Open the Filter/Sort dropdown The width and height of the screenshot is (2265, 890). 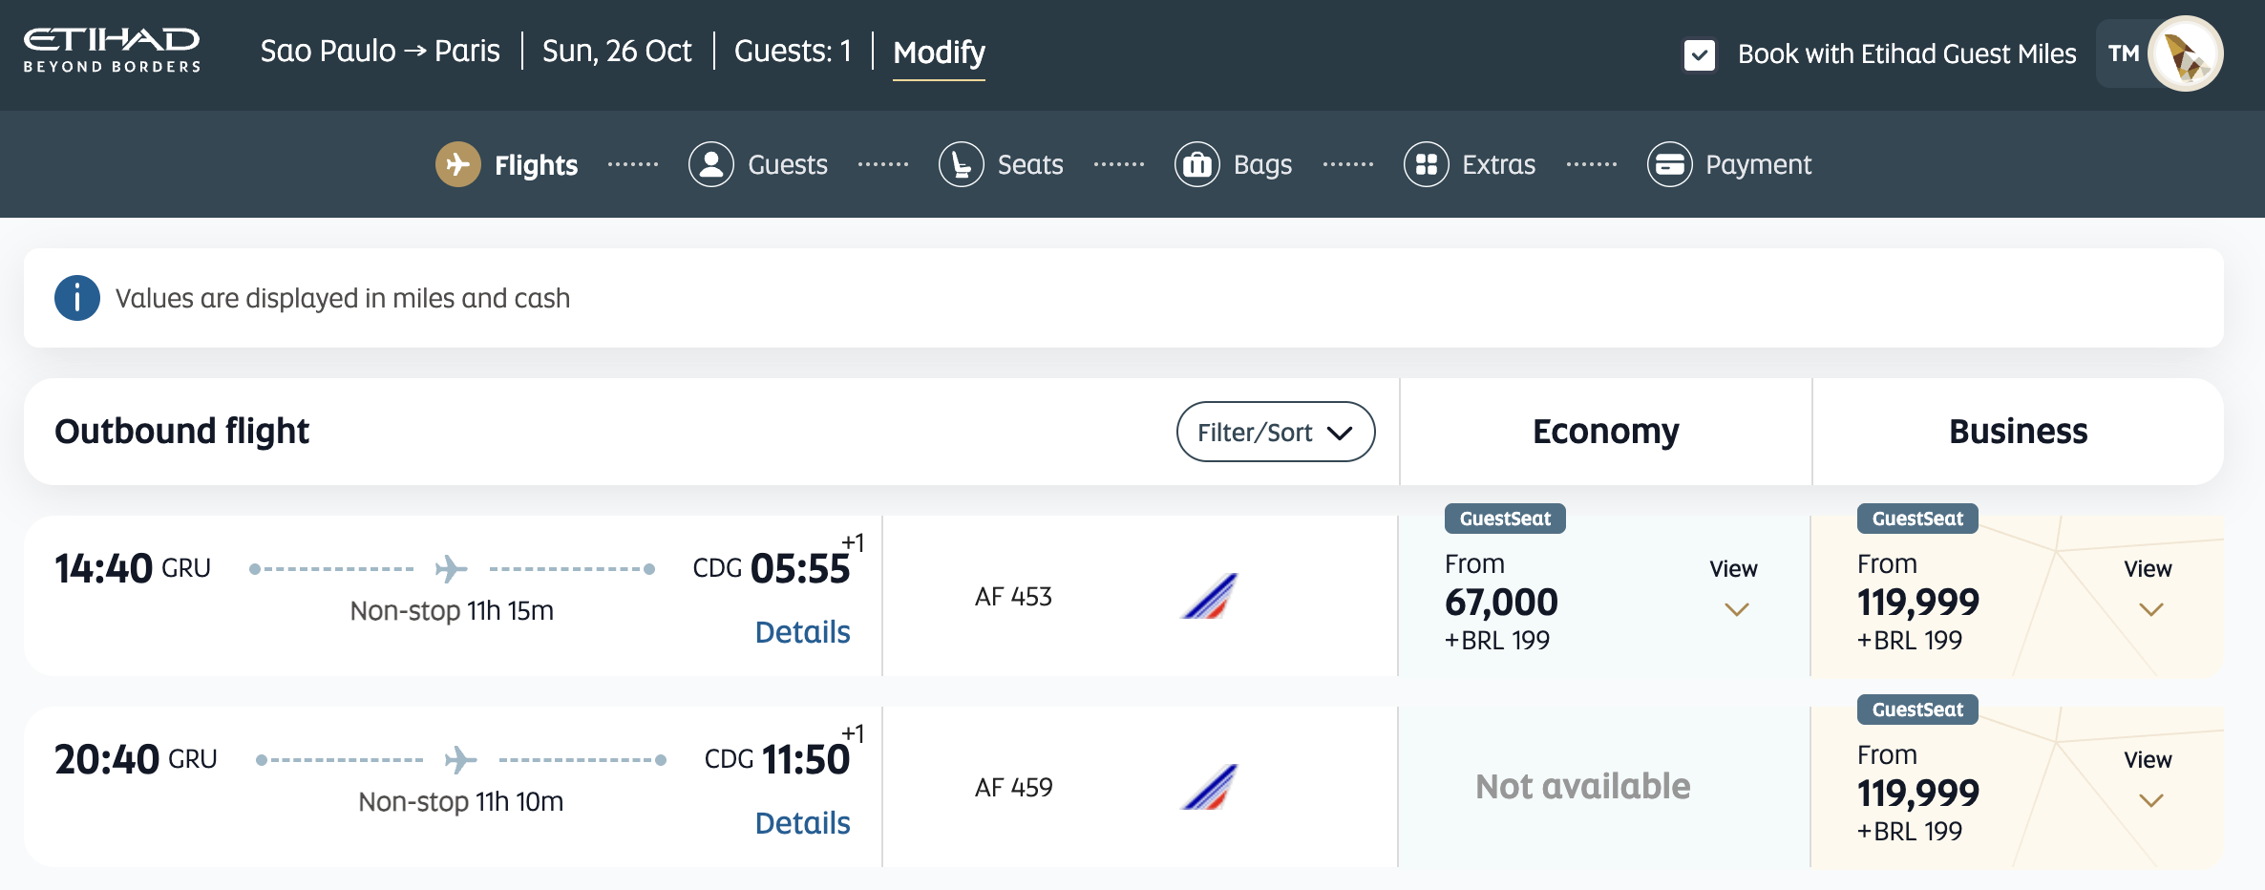pyautogui.click(x=1275, y=432)
